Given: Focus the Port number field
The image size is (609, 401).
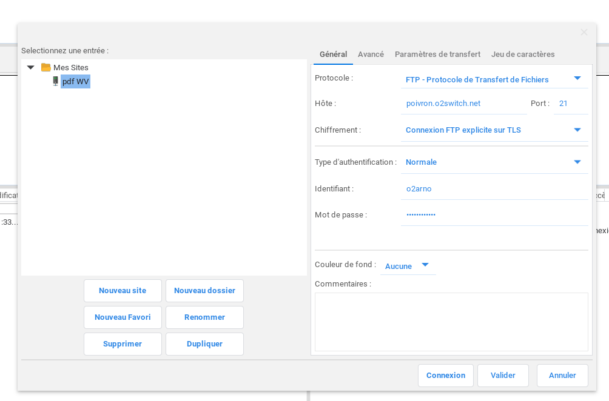Looking at the screenshot, I should pos(570,104).
